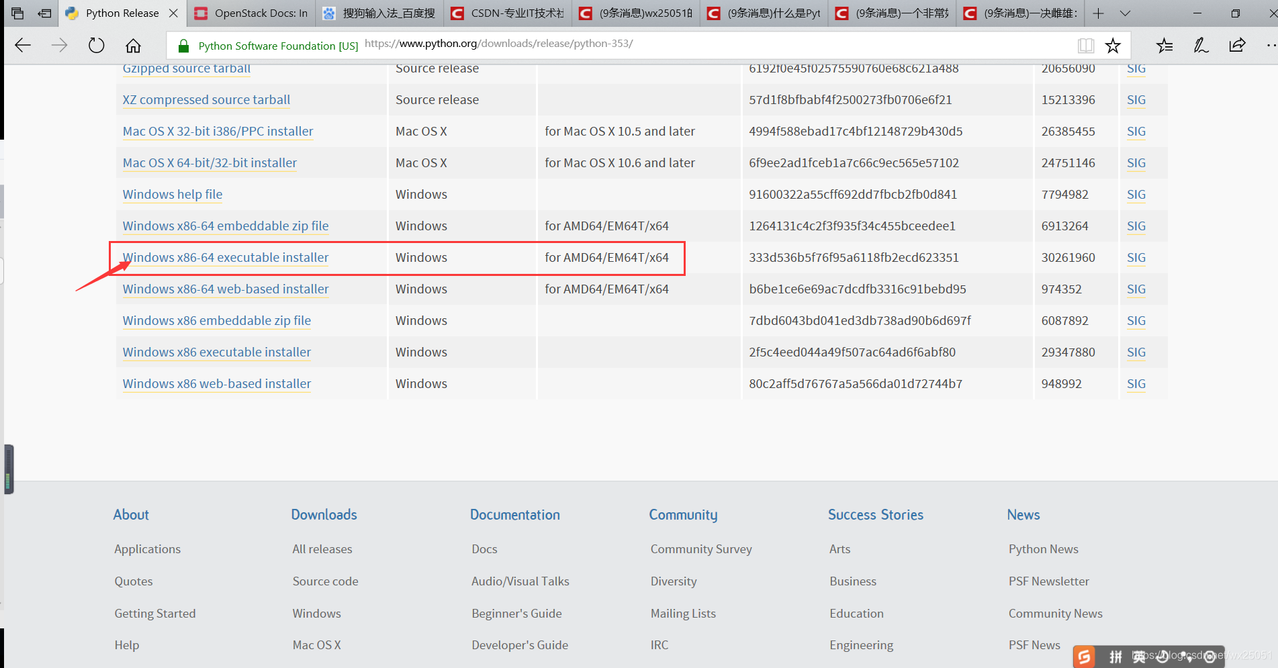Open Python News footer link
The height and width of the screenshot is (668, 1278).
click(x=1043, y=549)
